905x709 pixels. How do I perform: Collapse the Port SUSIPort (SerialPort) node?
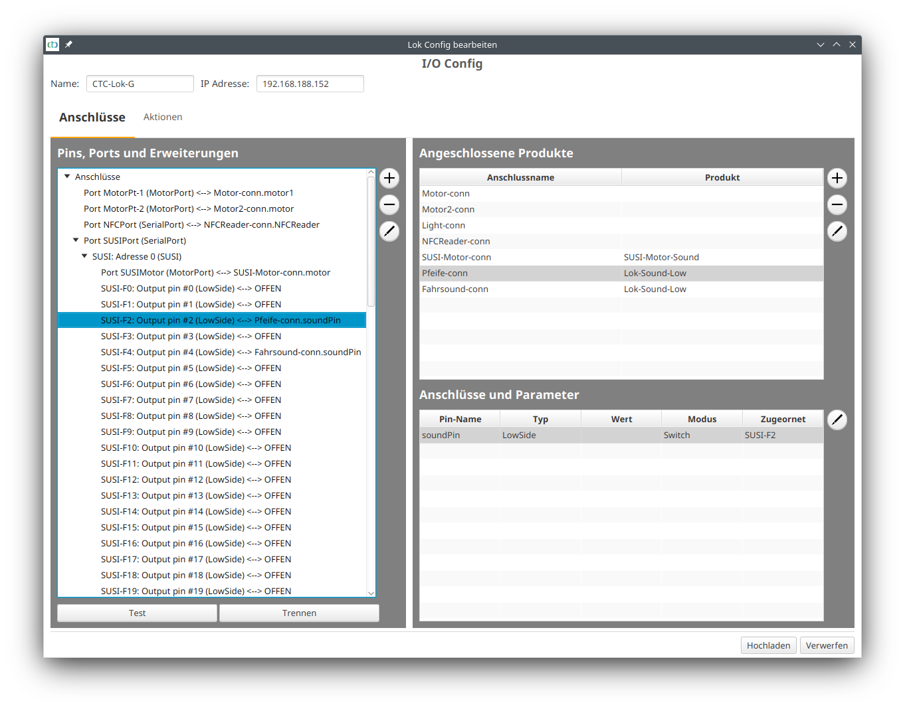[x=76, y=240]
